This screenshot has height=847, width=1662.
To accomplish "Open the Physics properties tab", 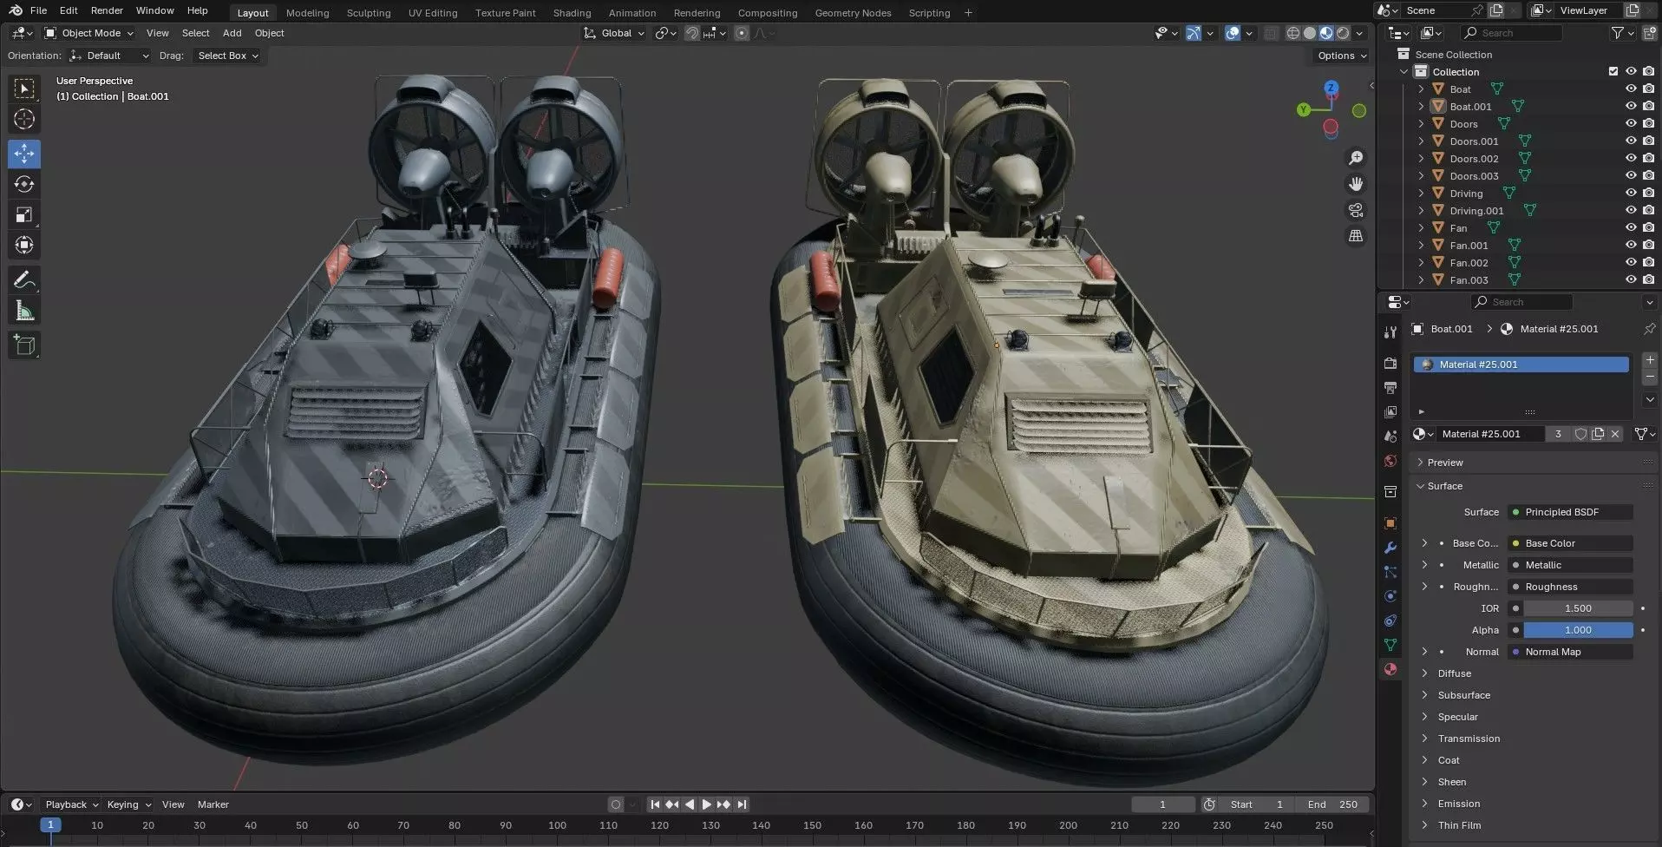I will pos(1390,596).
